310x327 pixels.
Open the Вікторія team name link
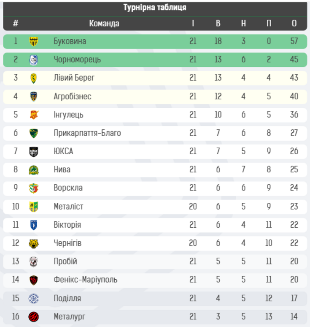[x=67, y=225]
